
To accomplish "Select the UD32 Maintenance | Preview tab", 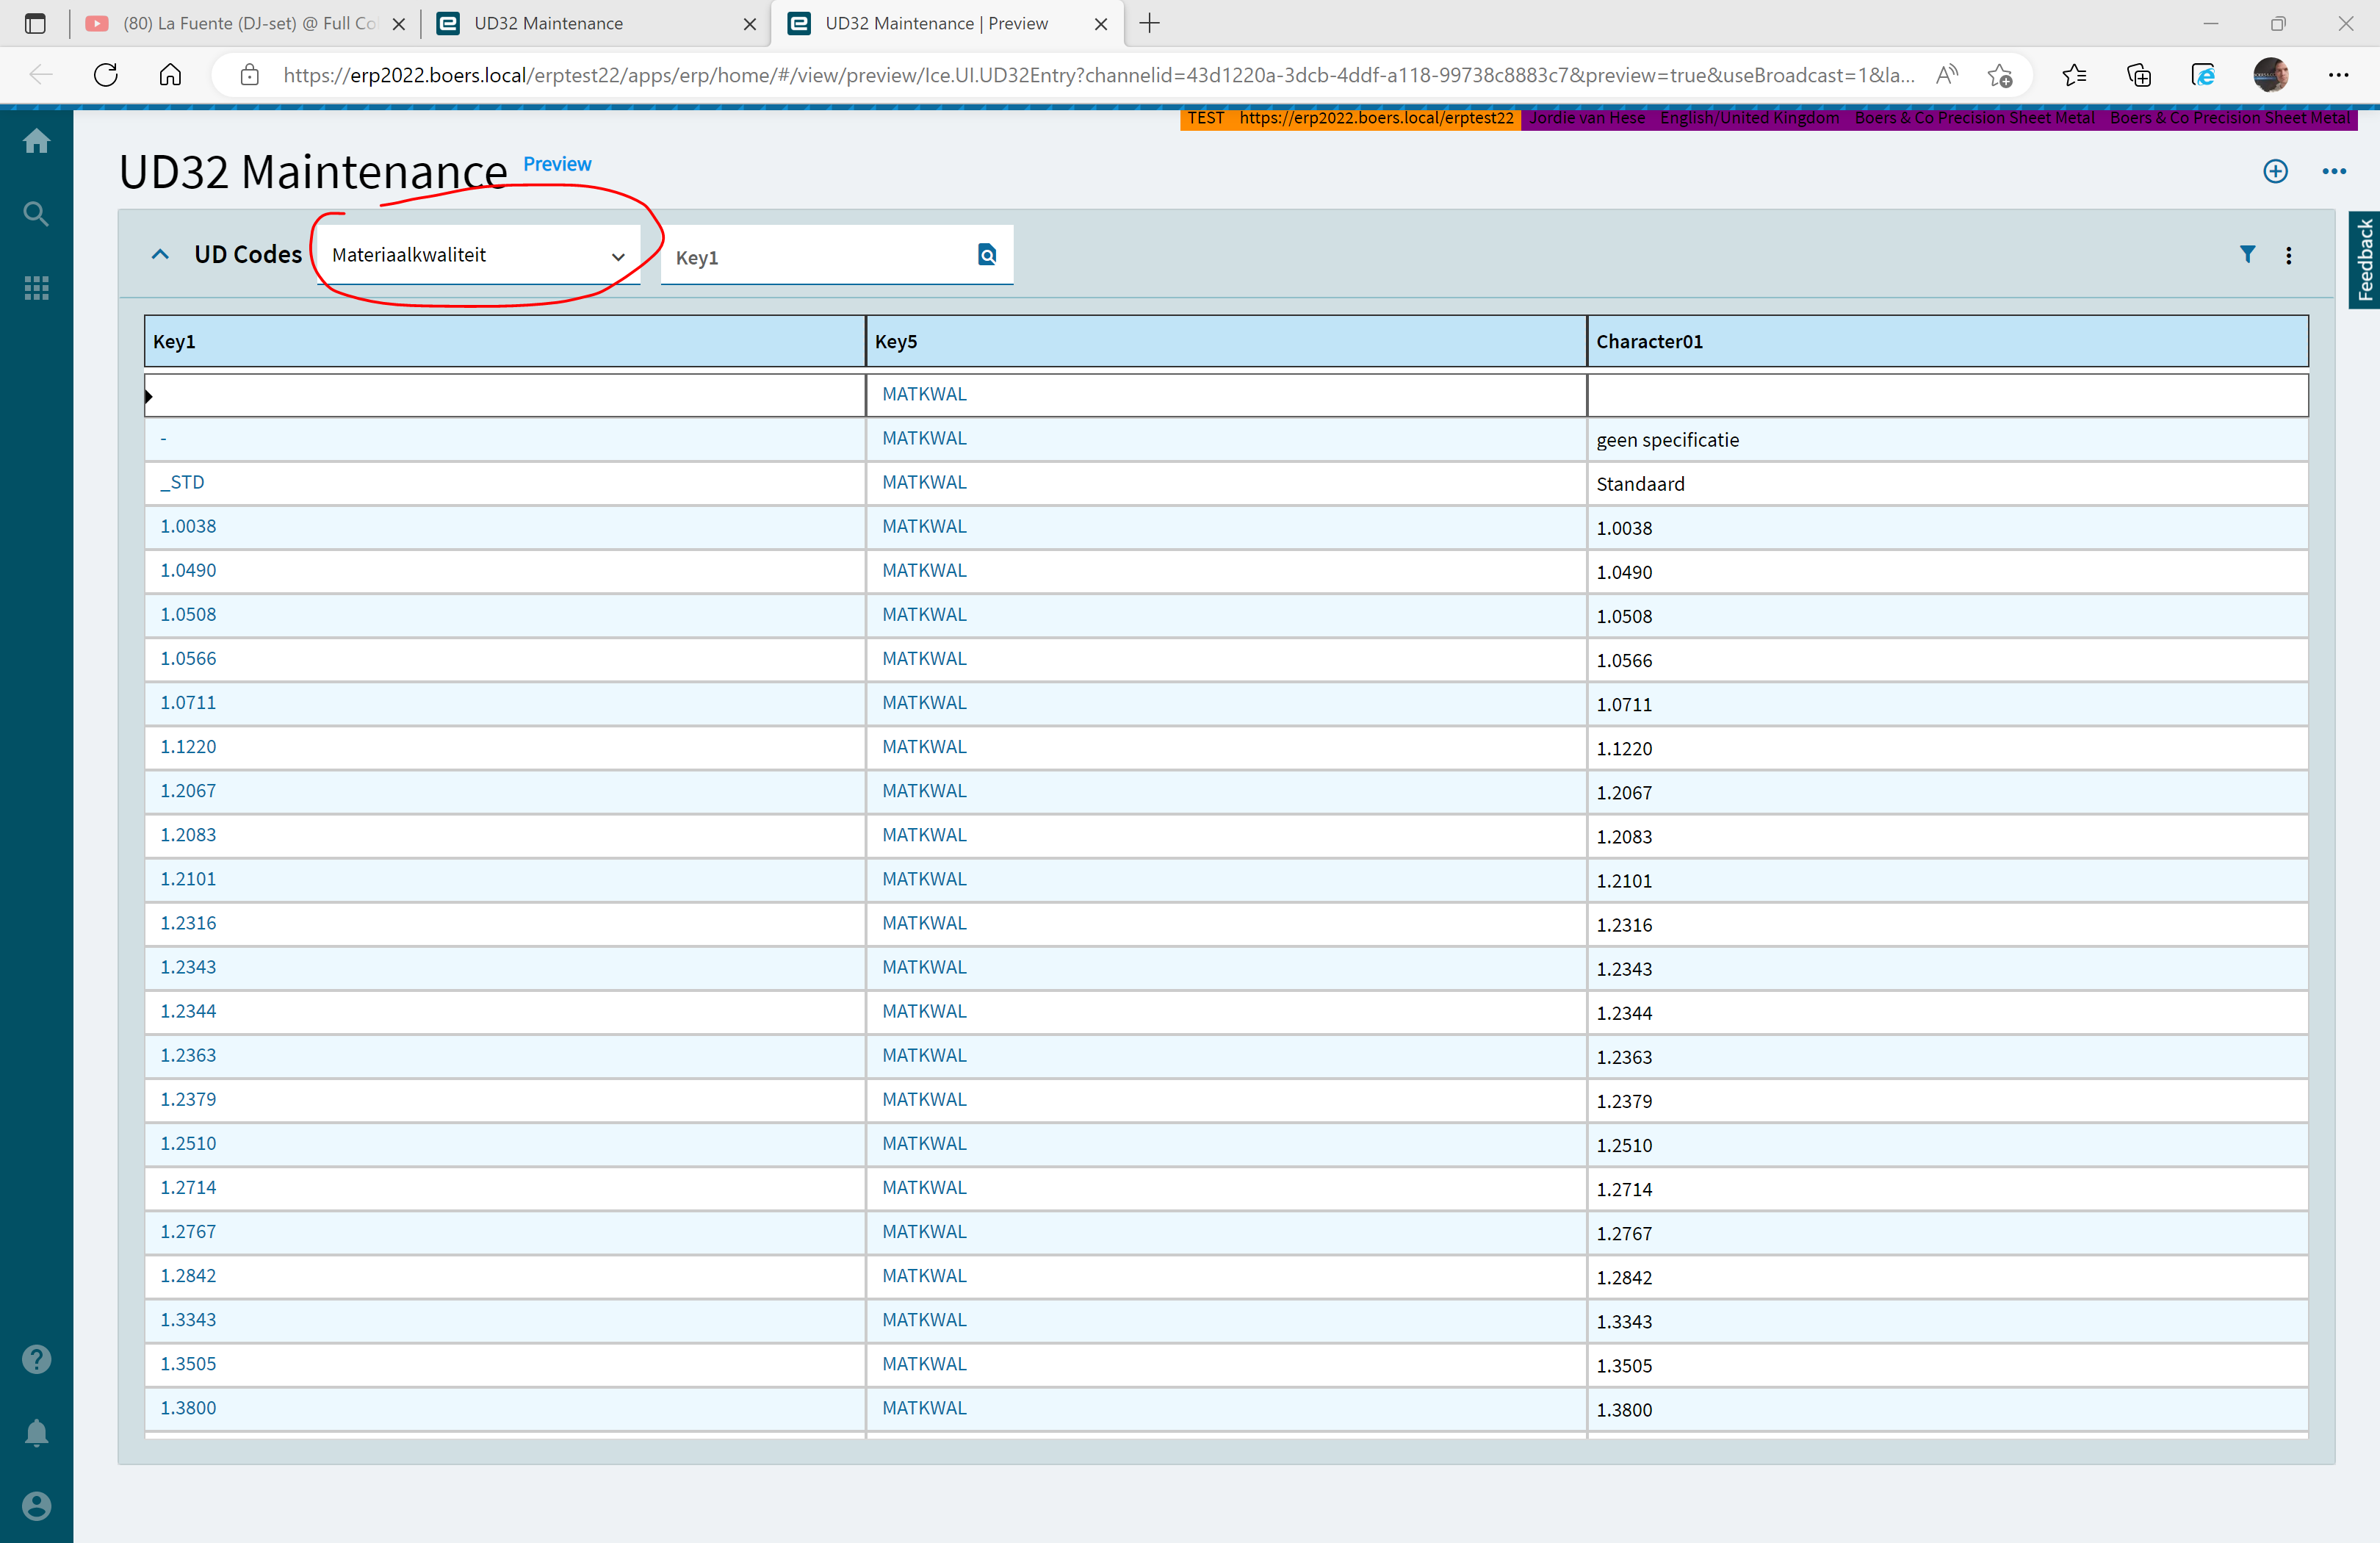I will 947,23.
